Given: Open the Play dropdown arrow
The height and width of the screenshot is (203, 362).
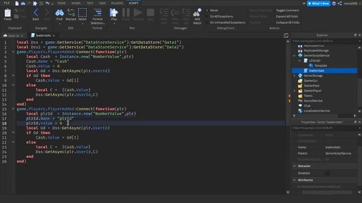Looking at the screenshot, I should (114, 24).
